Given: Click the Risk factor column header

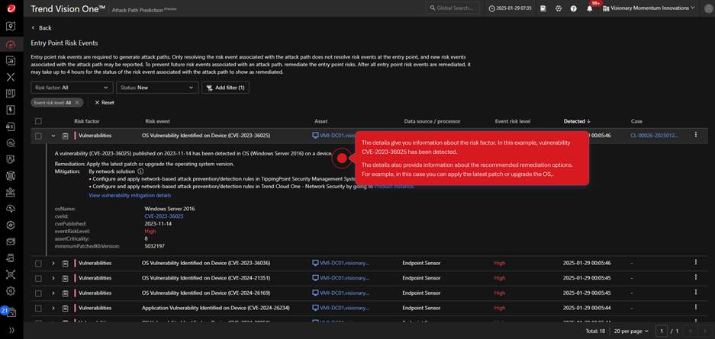Looking at the screenshot, I should (87, 121).
